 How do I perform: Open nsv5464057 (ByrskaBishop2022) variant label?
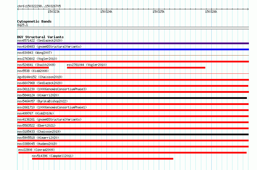(42, 101)
